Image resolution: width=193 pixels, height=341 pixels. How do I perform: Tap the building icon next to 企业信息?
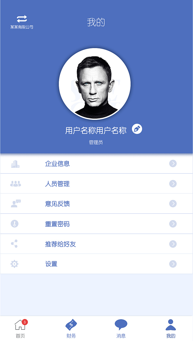16,164
